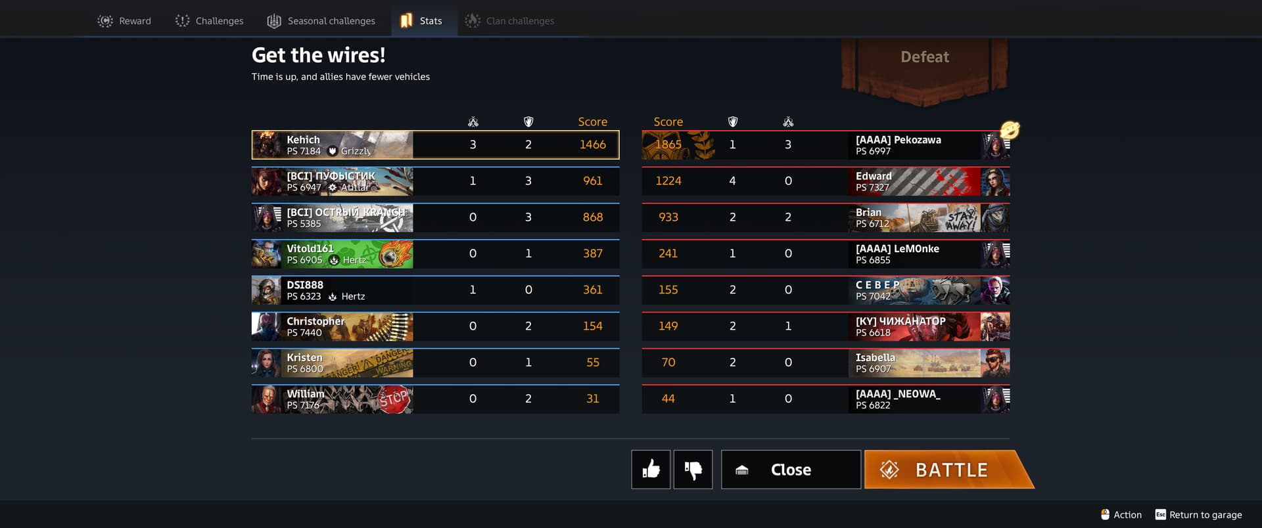Viewport: 1262px width, 528px height.
Task: Click the Challenges tab icon
Action: pyautogui.click(x=182, y=21)
